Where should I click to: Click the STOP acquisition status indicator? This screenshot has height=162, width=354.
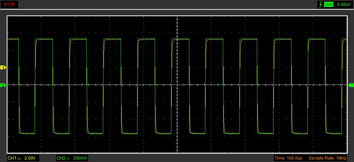tap(9, 4)
